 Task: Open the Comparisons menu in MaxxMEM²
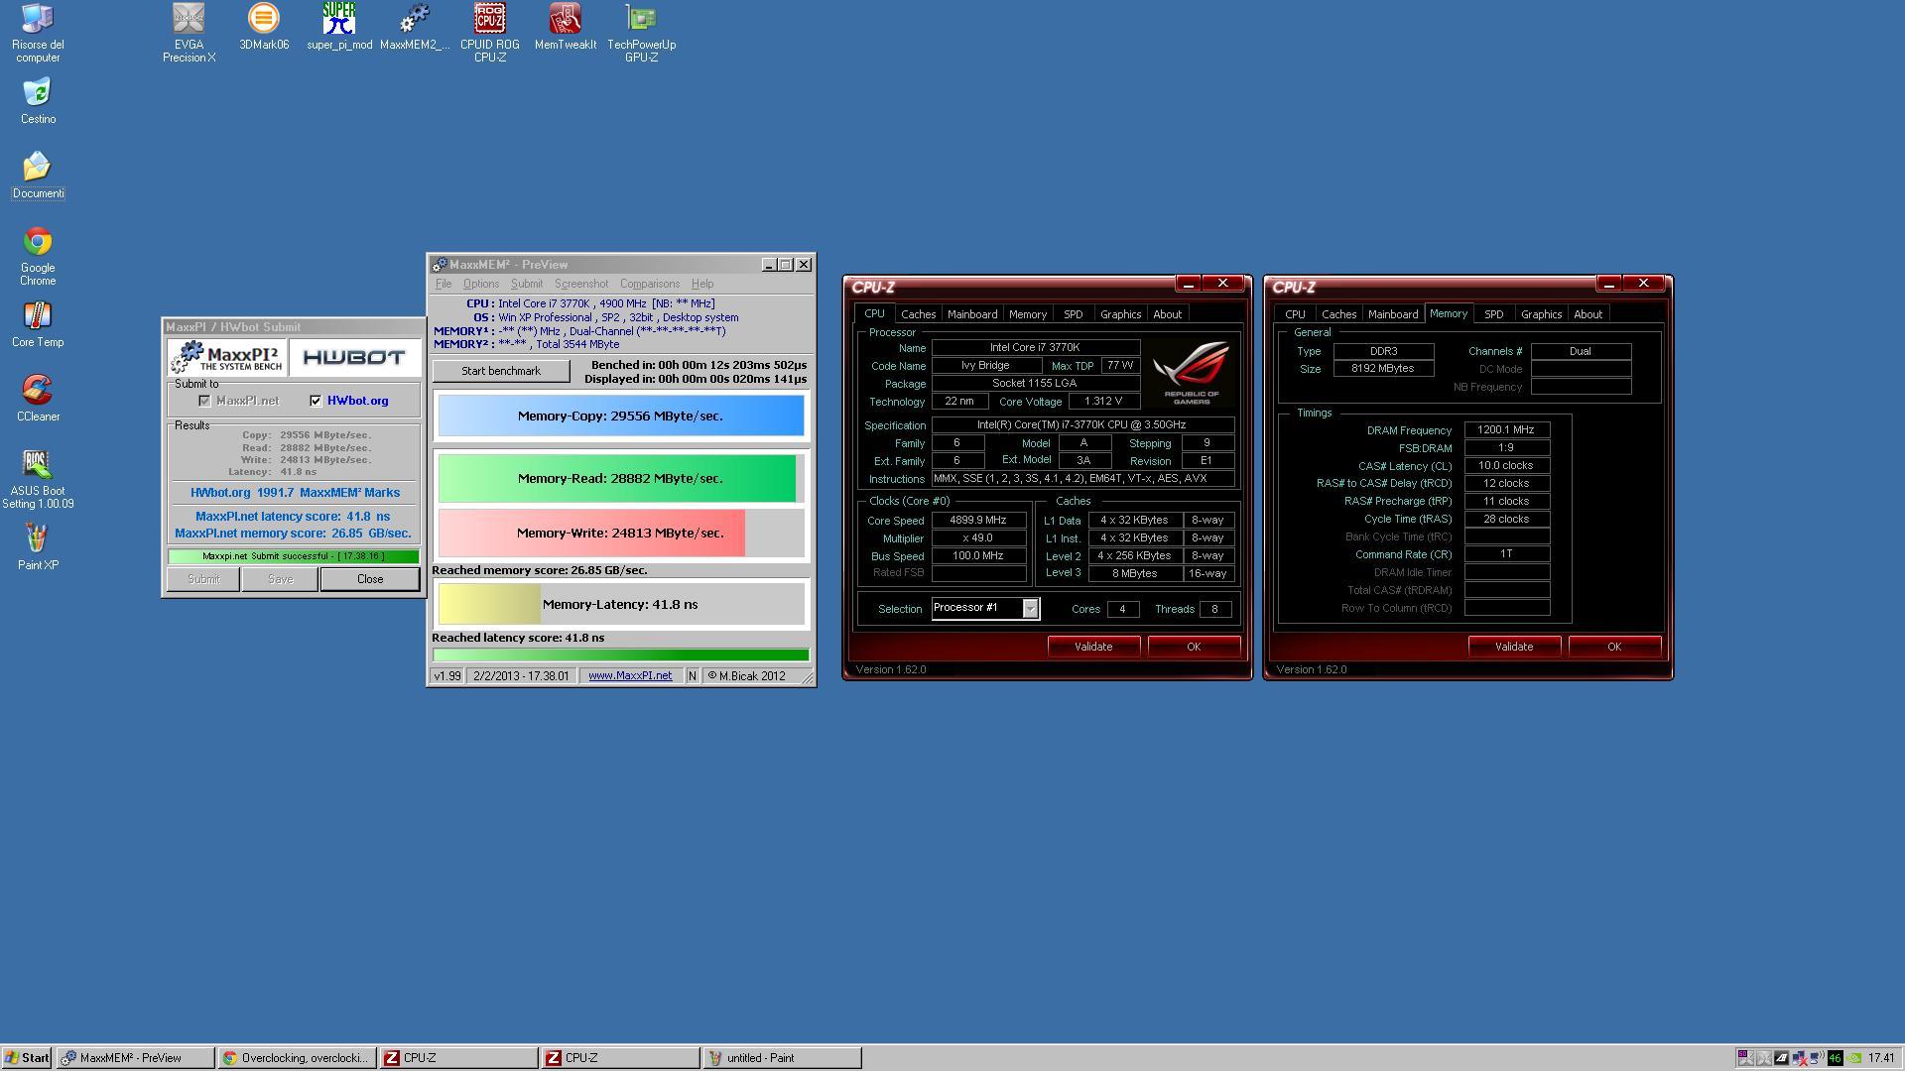point(650,285)
